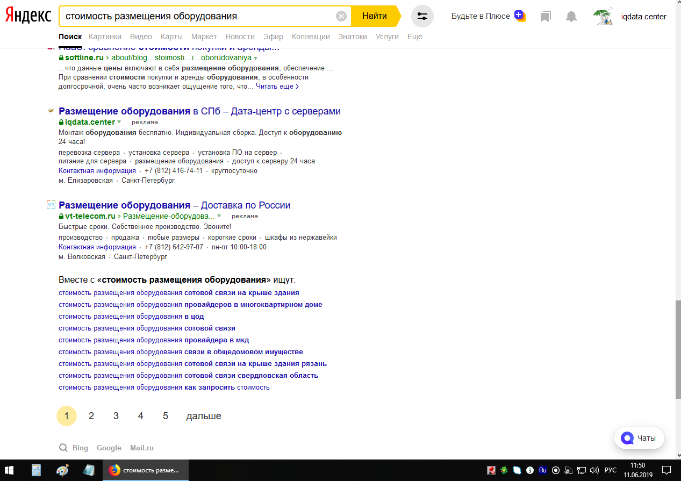Search the query in Bing
The width and height of the screenshot is (681, 481).
point(80,448)
